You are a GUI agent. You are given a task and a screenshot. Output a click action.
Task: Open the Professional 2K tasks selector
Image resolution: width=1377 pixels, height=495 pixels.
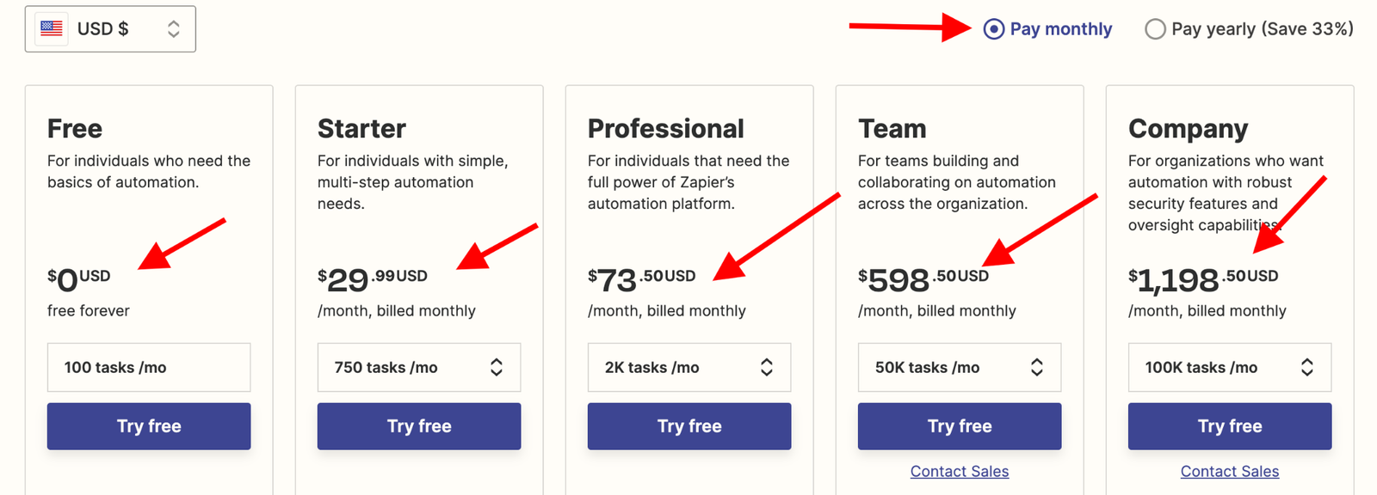(689, 367)
